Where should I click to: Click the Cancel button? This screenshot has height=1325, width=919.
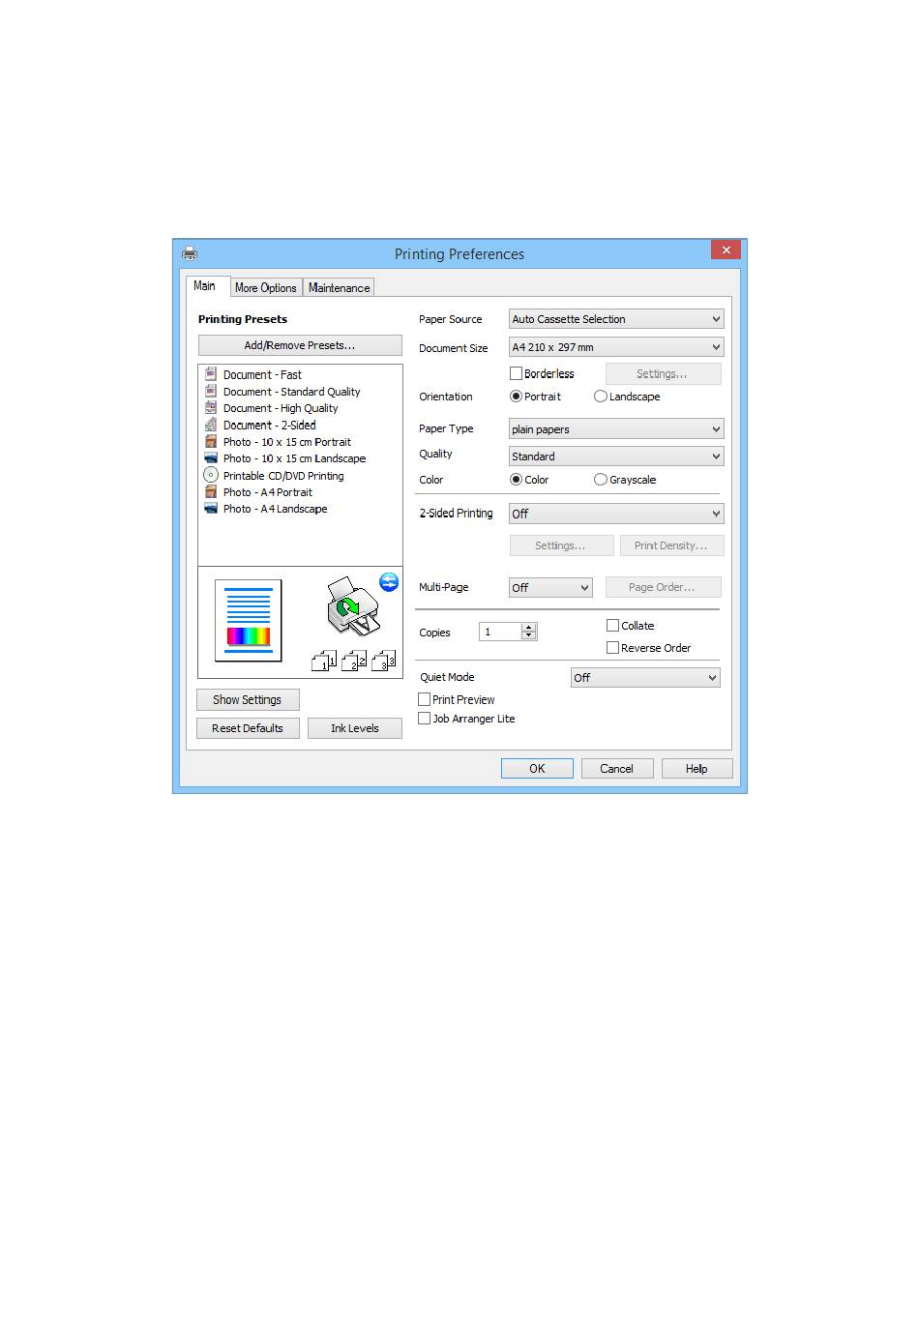pos(616,769)
